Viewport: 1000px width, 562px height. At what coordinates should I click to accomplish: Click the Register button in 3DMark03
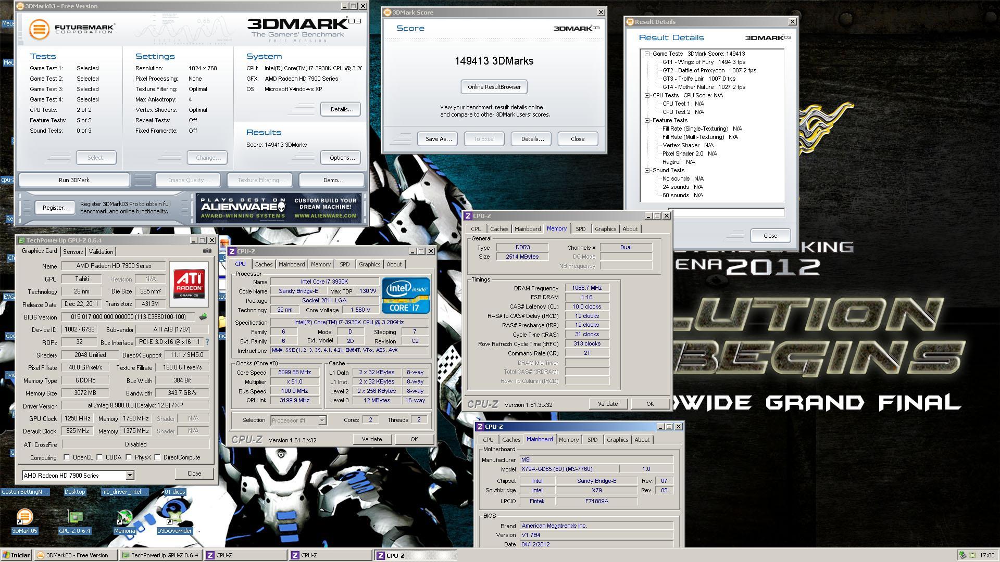(56, 208)
